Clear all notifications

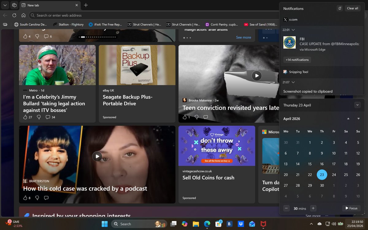352,8
